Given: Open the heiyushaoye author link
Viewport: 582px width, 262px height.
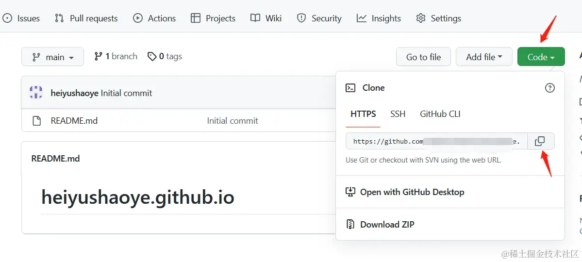Looking at the screenshot, I should point(75,93).
